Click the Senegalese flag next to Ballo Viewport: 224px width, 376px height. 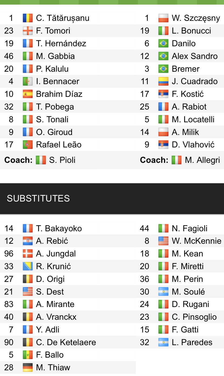click(x=28, y=355)
